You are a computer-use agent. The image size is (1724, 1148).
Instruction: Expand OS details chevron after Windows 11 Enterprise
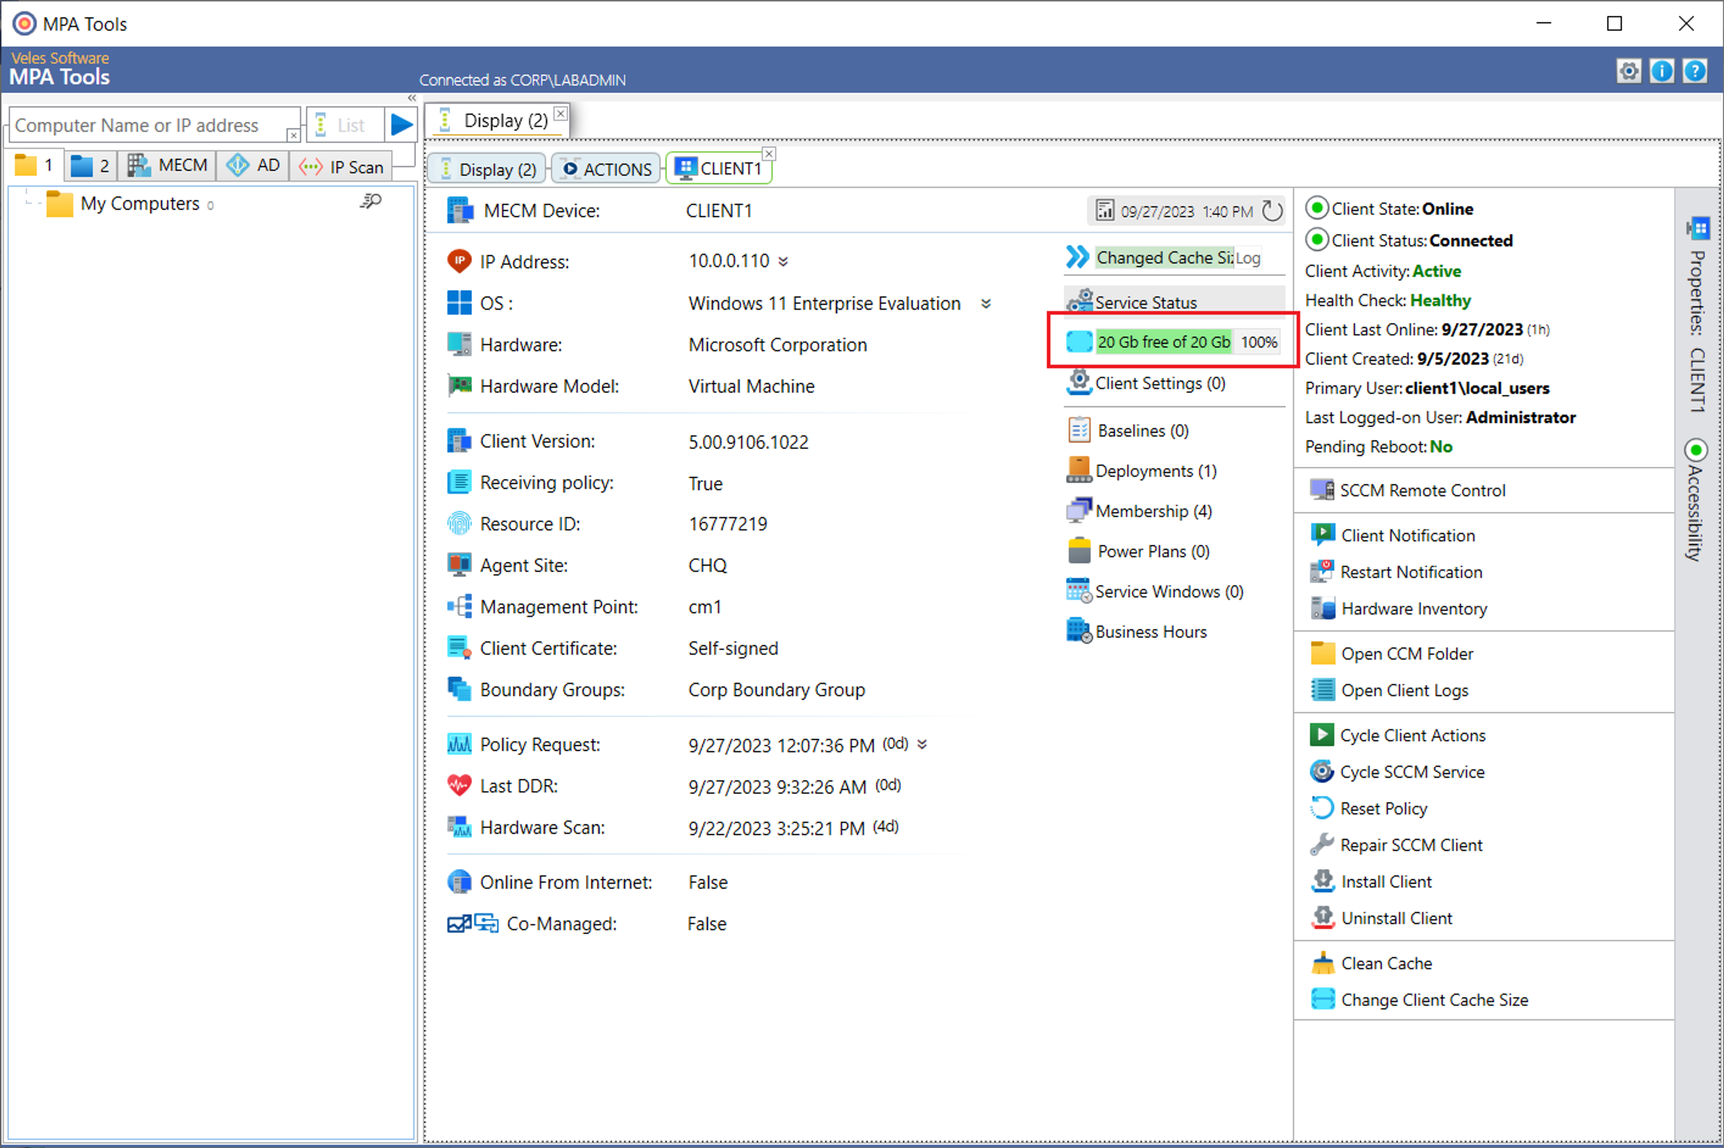[x=986, y=303]
